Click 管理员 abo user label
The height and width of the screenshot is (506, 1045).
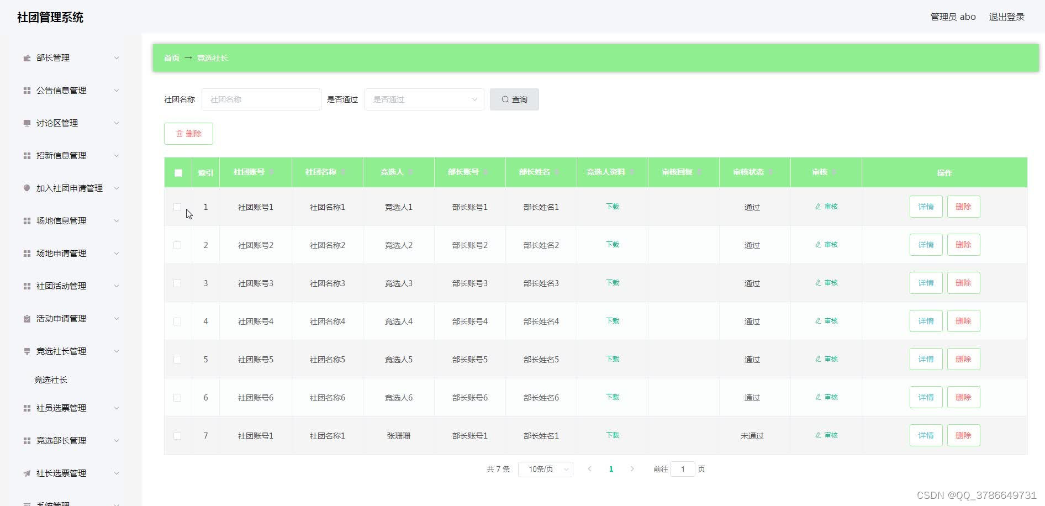tap(953, 17)
